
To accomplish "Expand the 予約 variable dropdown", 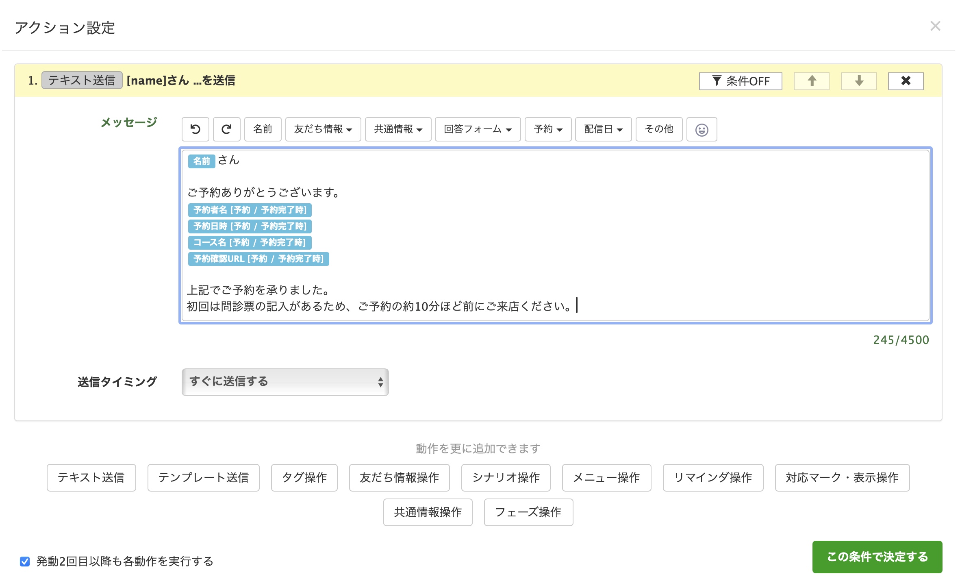I will pyautogui.click(x=548, y=129).
